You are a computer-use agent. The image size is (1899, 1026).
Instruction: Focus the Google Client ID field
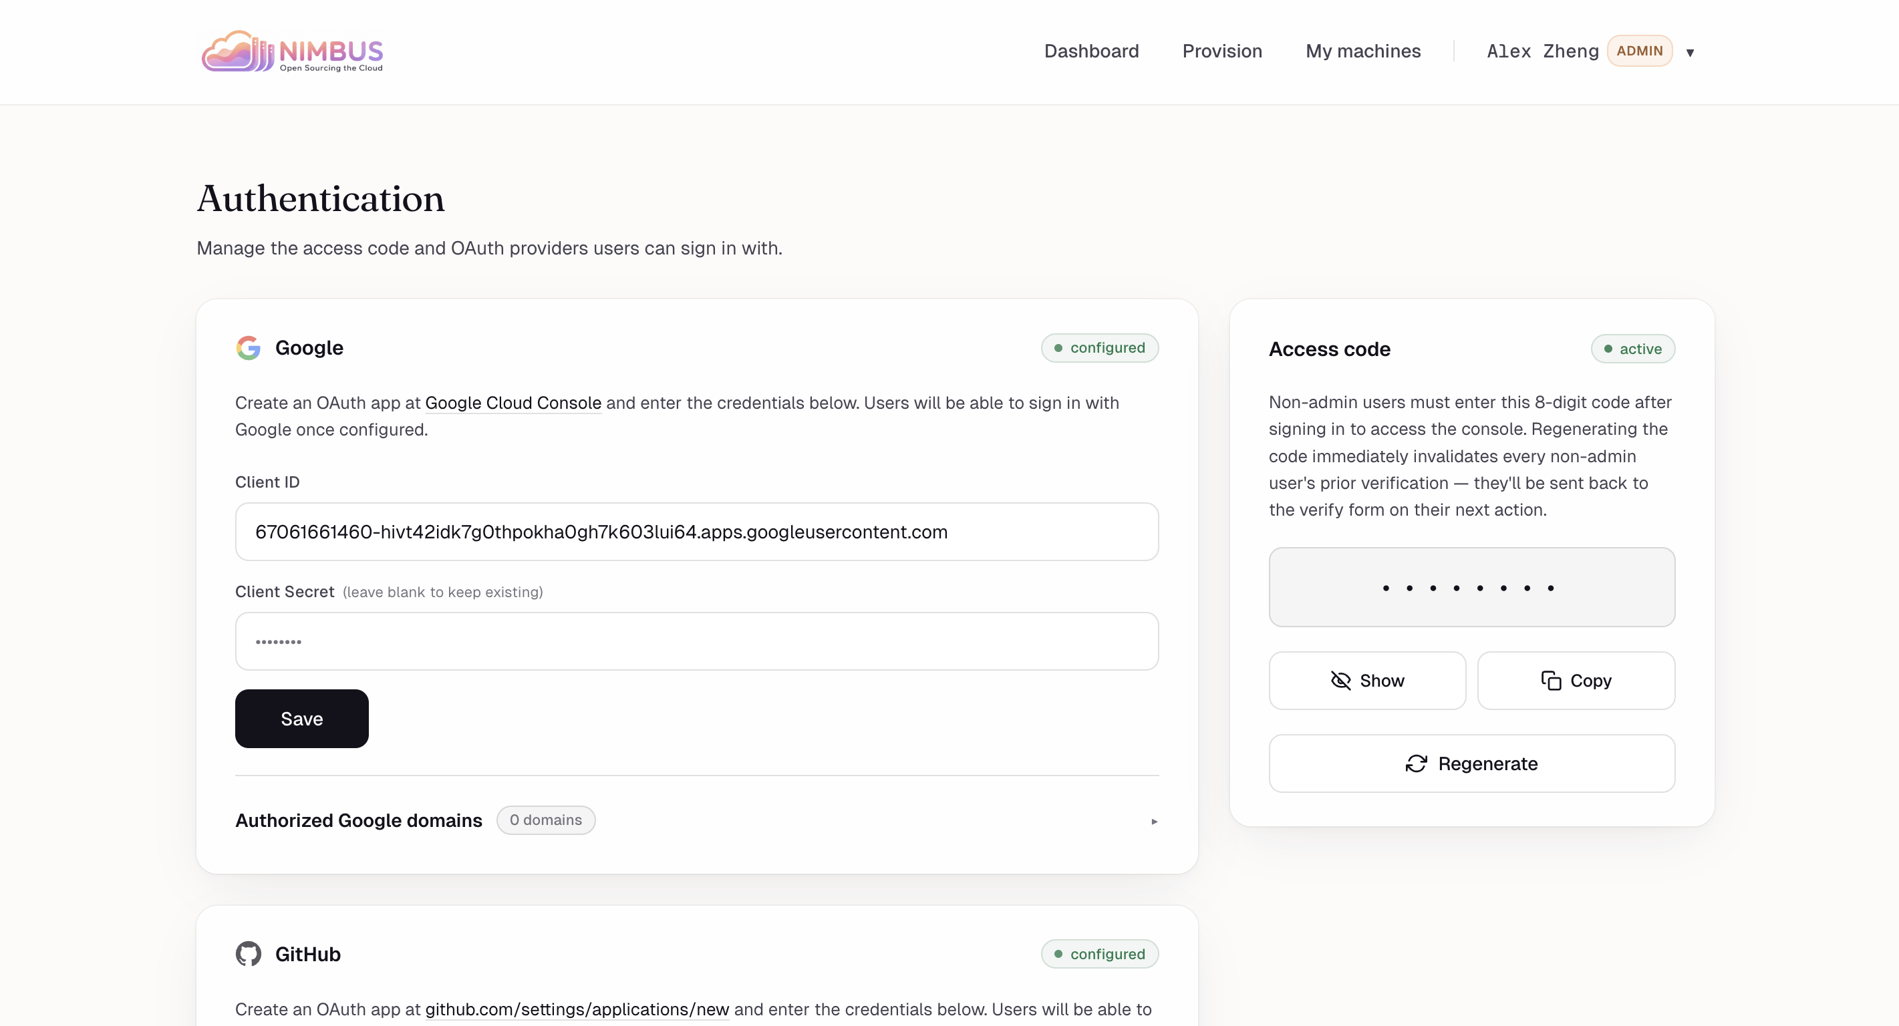point(696,532)
